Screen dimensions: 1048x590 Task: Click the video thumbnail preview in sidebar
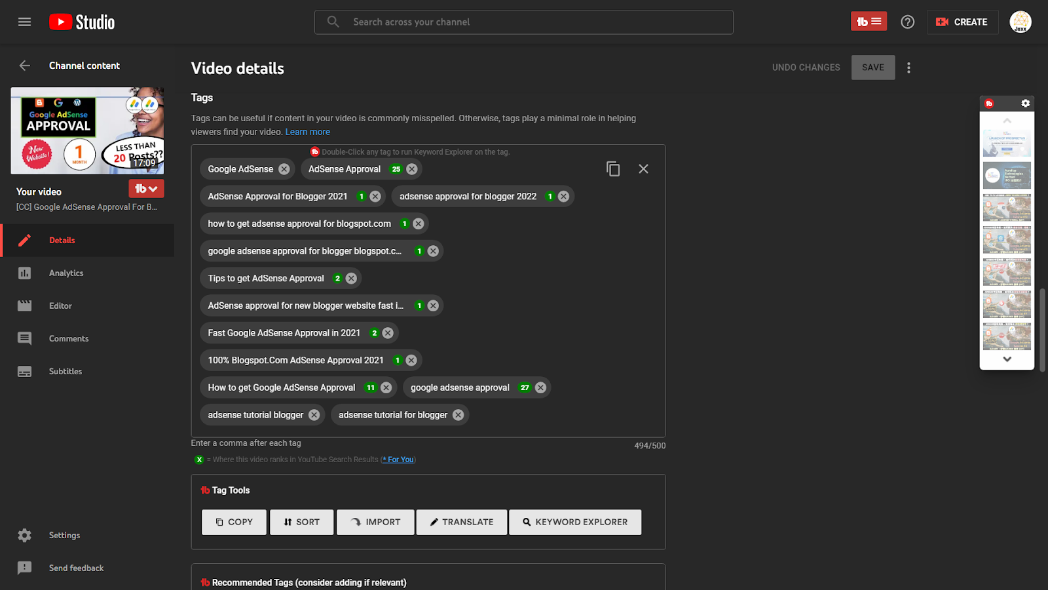click(87, 131)
